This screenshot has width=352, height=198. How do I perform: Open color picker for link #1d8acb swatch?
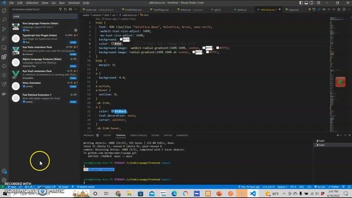pyautogui.click(x=113, y=111)
